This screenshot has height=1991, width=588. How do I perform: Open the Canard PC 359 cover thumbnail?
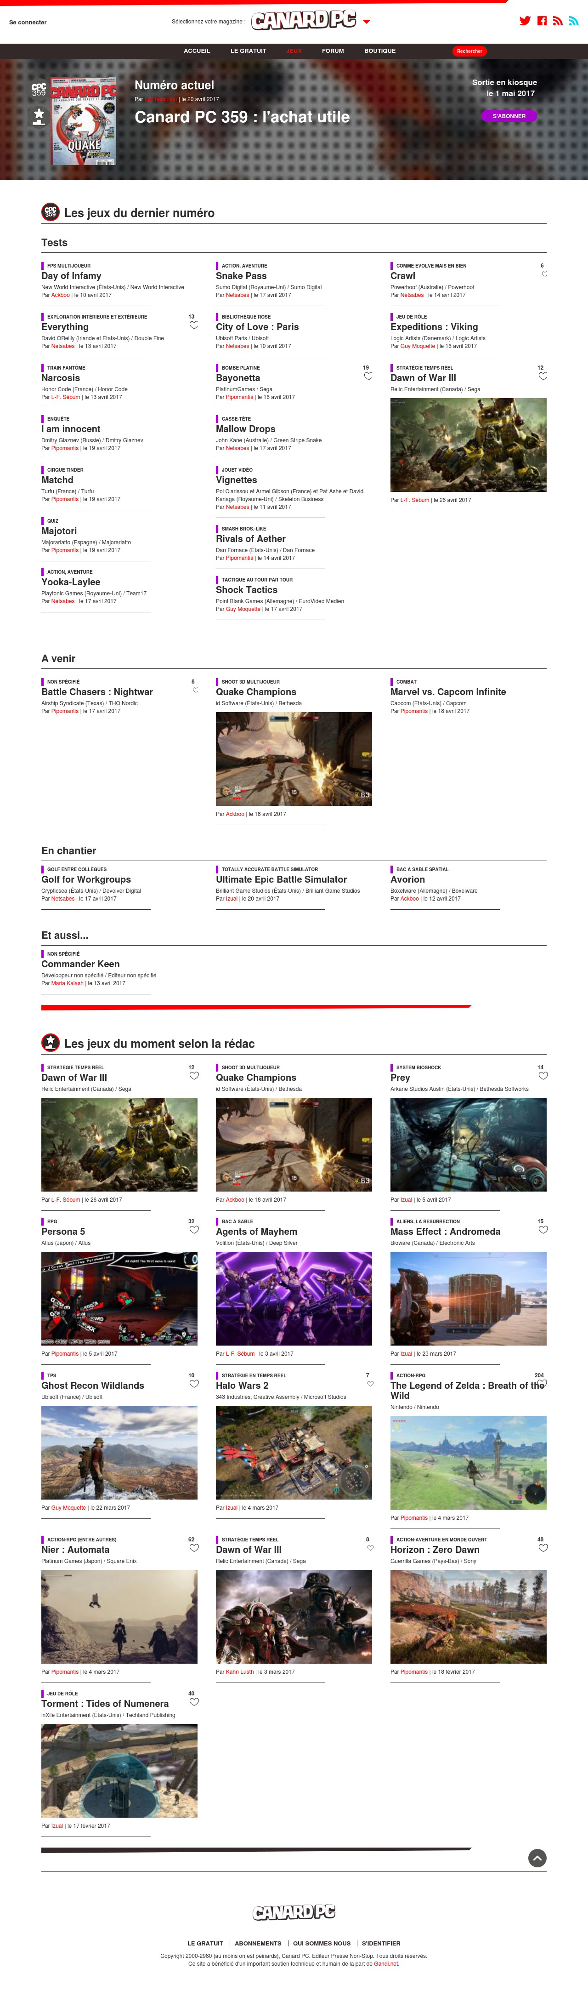click(x=84, y=120)
